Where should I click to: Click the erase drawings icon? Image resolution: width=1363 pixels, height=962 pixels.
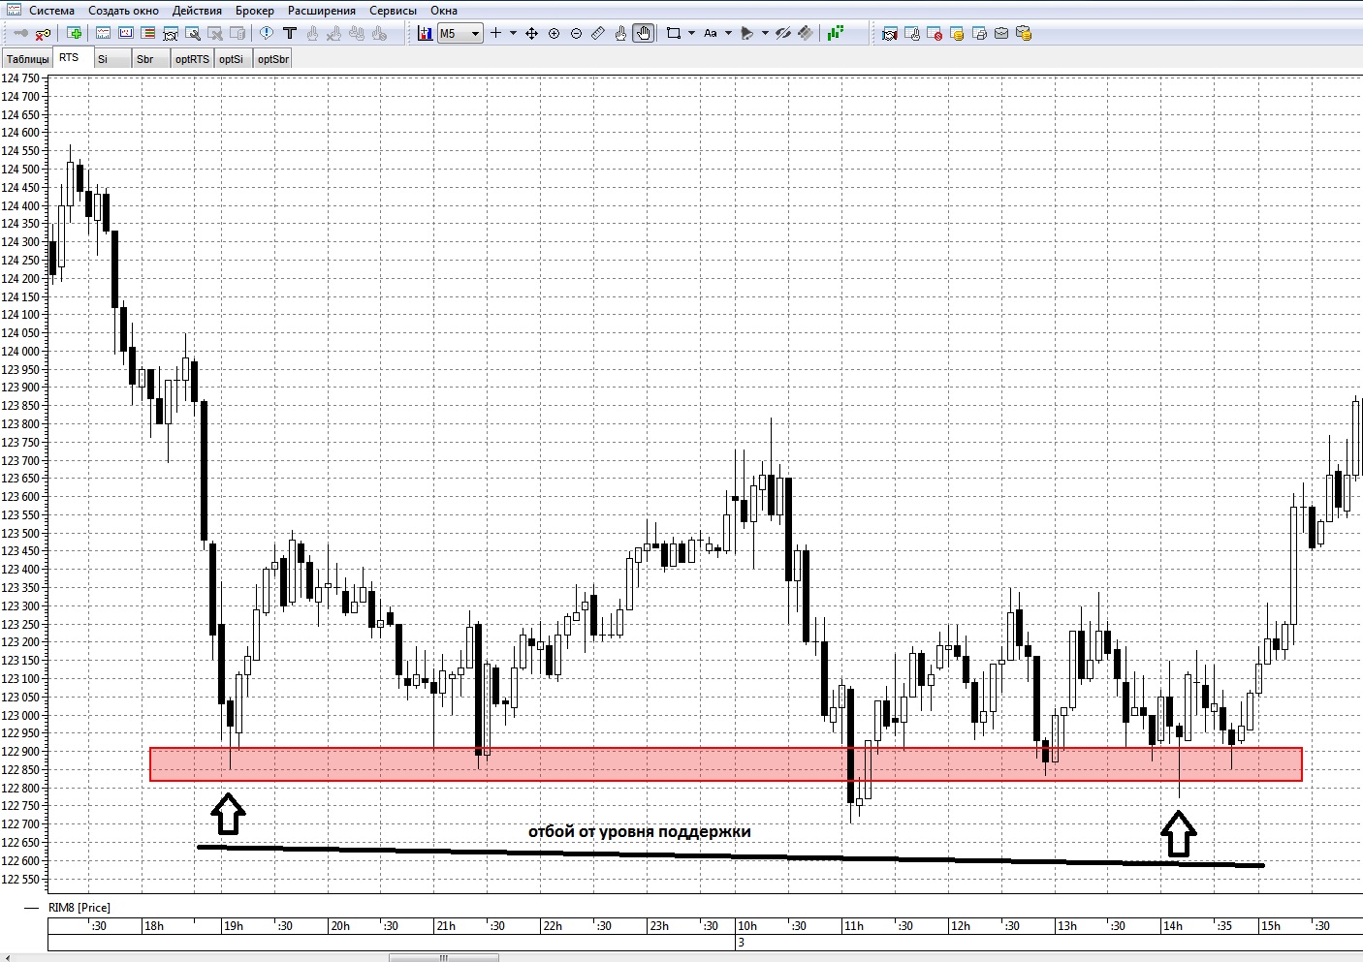pyautogui.click(x=806, y=34)
